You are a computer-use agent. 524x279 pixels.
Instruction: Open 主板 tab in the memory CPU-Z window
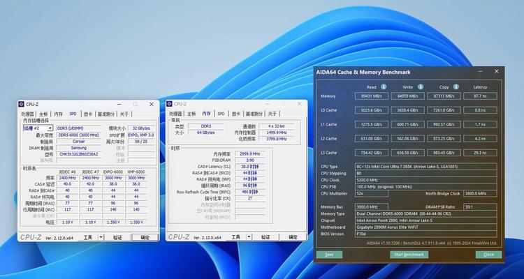coord(191,114)
